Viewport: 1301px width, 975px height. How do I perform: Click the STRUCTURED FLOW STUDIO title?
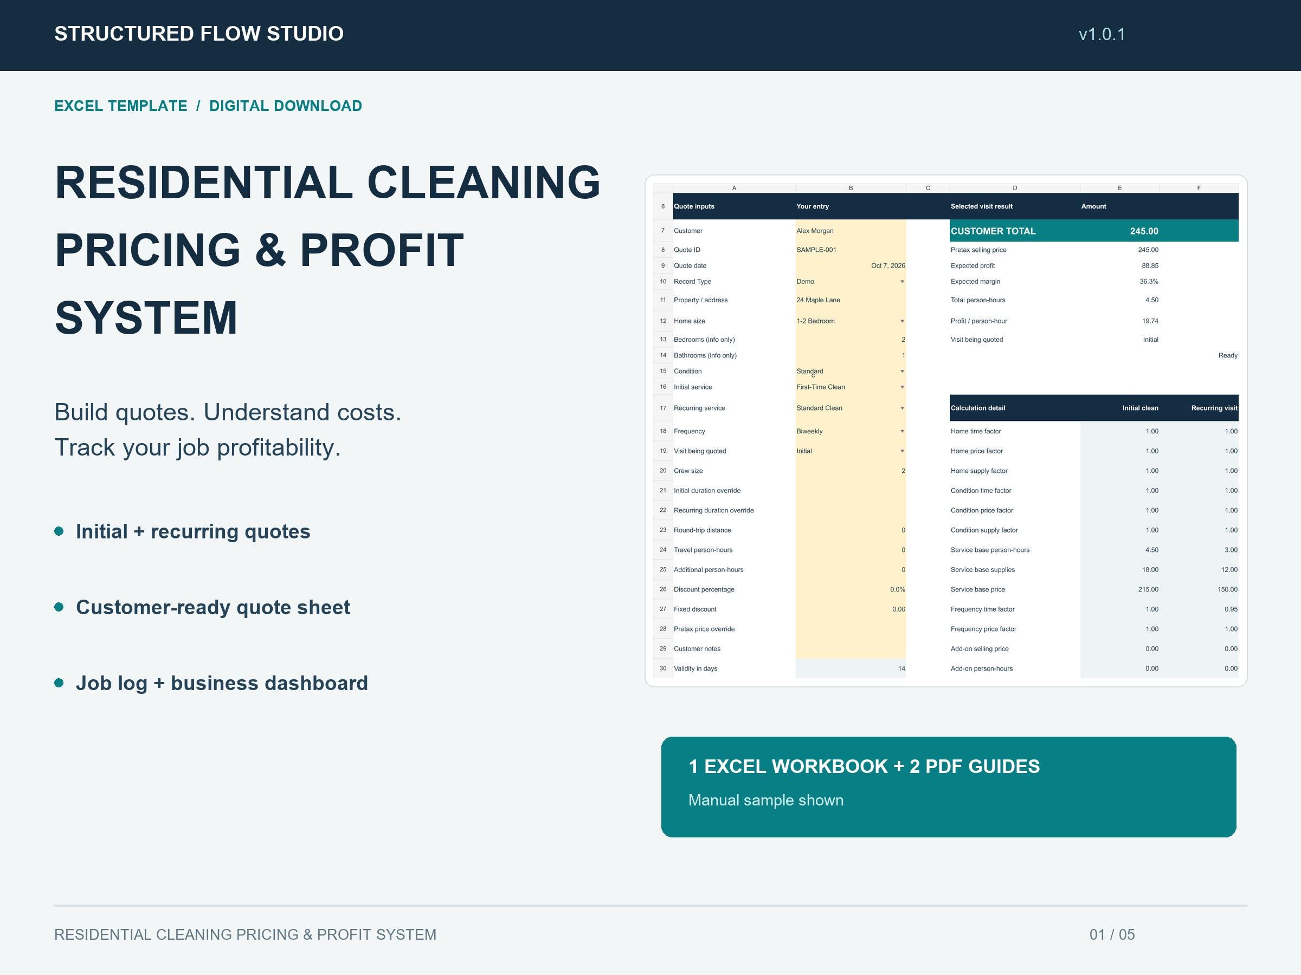[199, 34]
